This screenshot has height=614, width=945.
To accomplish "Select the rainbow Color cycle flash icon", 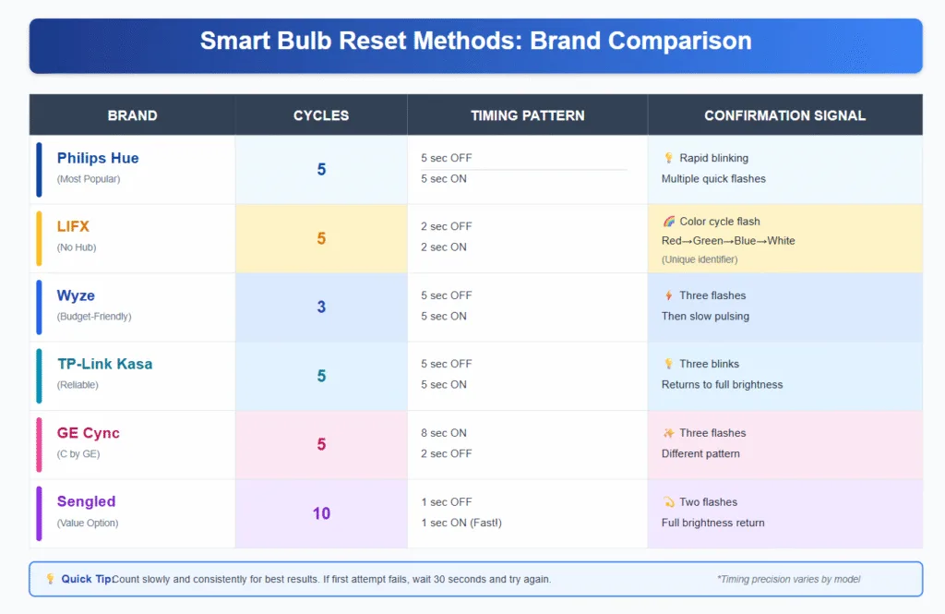I will pos(666,222).
